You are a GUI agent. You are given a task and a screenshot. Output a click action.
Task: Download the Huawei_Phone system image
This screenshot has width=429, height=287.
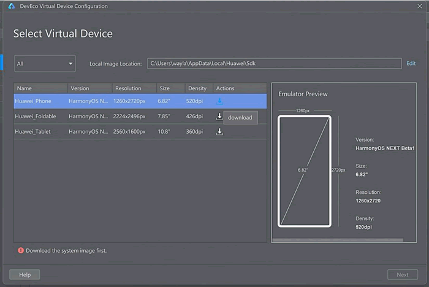click(219, 101)
